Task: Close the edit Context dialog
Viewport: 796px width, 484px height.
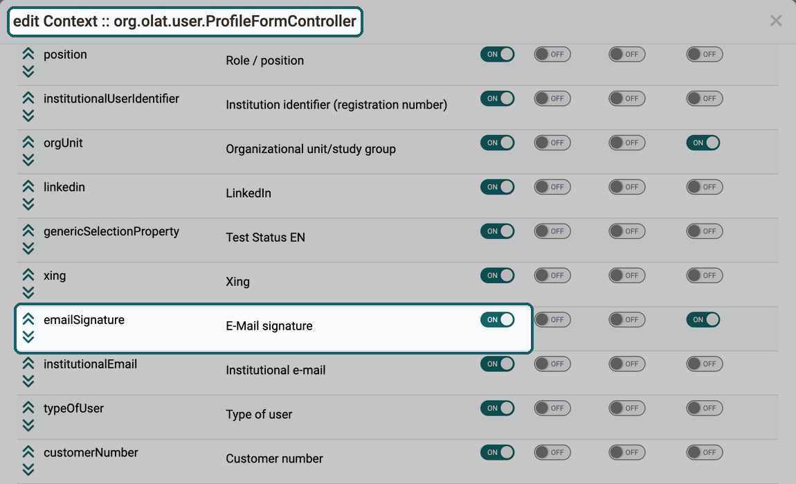Action: (776, 20)
